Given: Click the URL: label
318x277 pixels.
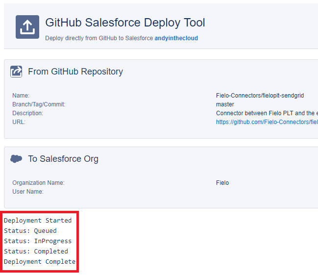Looking at the screenshot, I should (19, 122).
